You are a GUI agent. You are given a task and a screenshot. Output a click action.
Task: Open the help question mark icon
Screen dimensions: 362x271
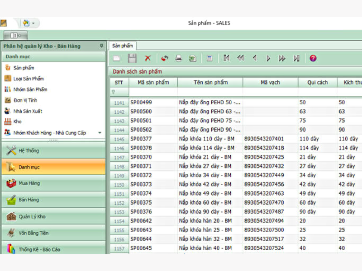[313, 58]
